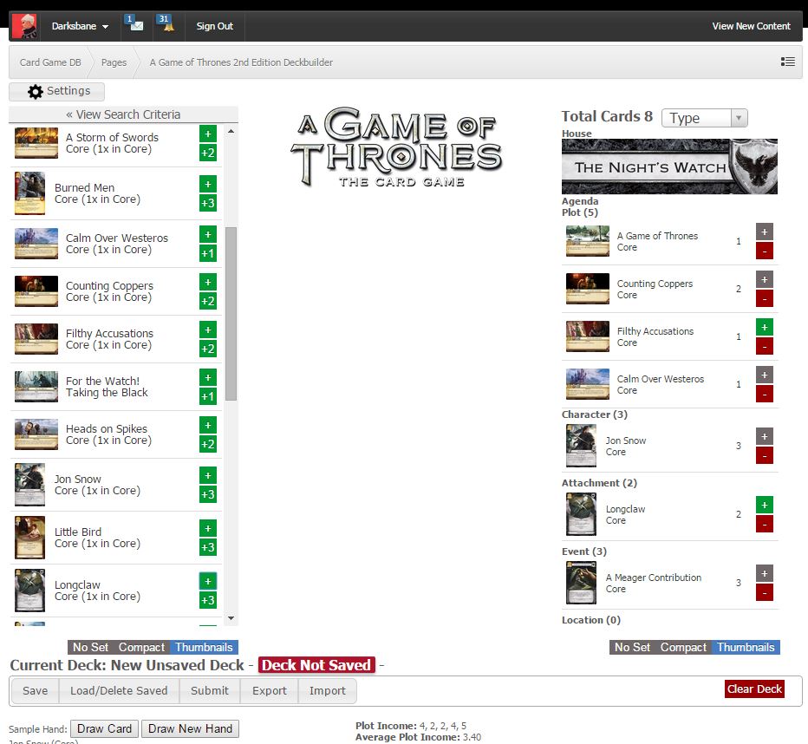This screenshot has width=808, height=744.
Task: Add +3 Longclaw from search list
Action: point(208,600)
